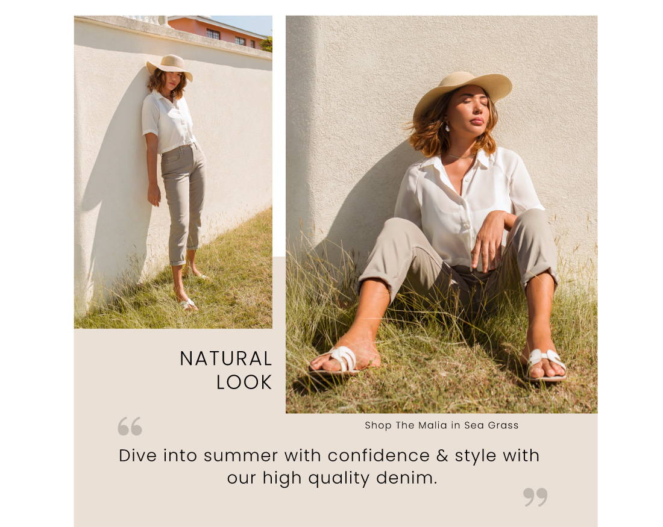Click the opening quotation mark icon
Image resolution: width=663 pixels, height=527 pixels.
click(x=130, y=426)
